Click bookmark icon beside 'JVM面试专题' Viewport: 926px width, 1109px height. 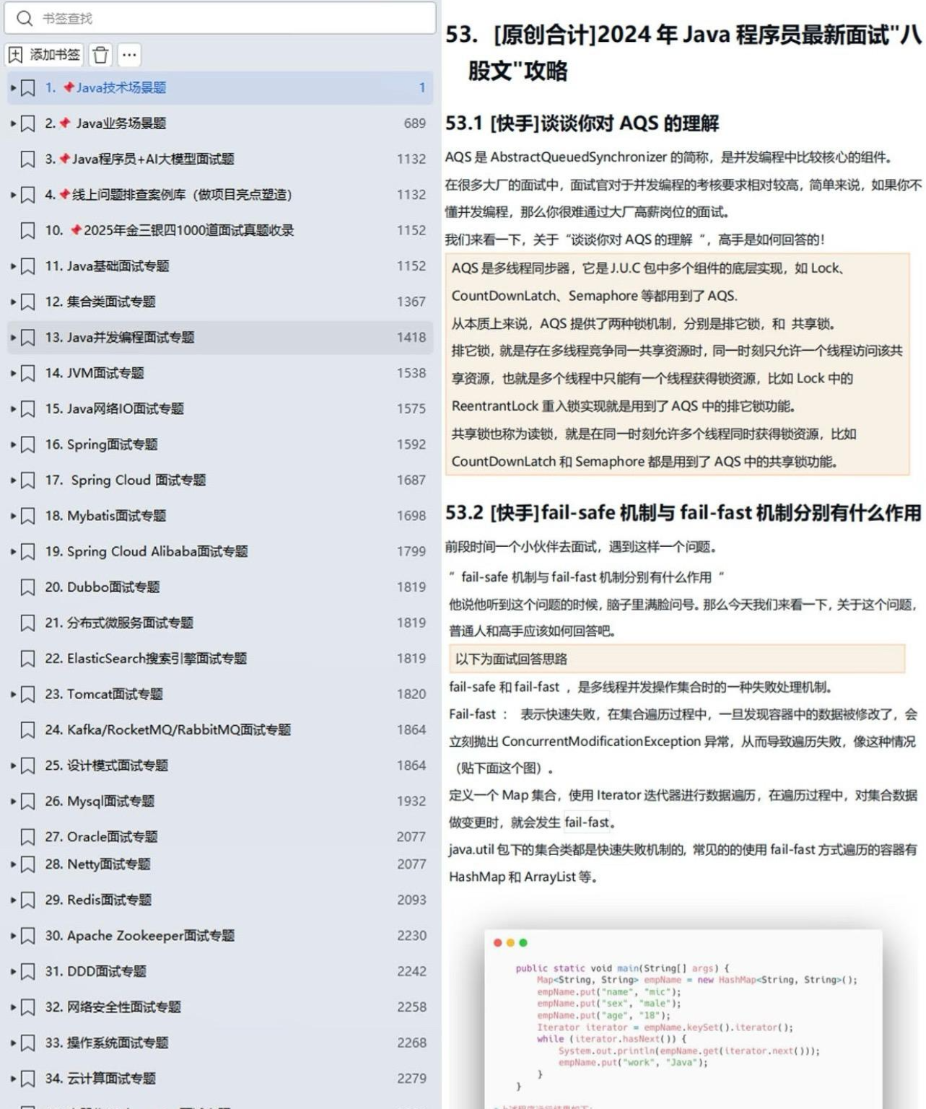click(27, 373)
